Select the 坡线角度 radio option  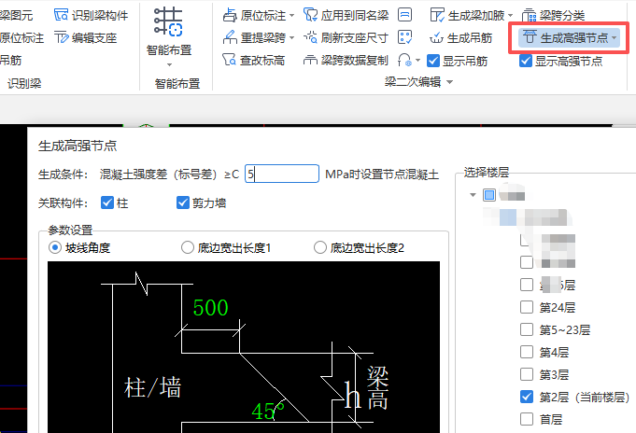tap(55, 247)
